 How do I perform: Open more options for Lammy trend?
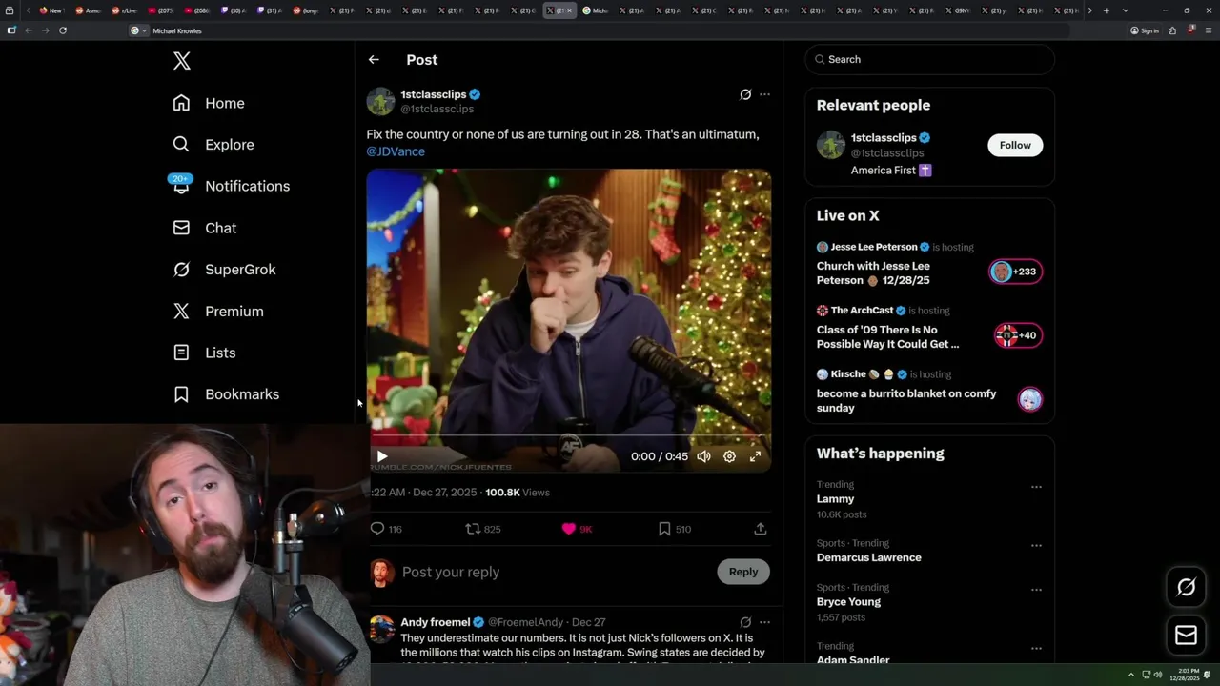coord(1036,487)
